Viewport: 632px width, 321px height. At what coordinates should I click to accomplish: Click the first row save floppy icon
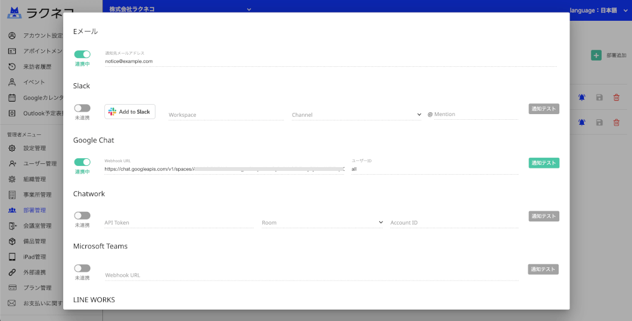(599, 97)
